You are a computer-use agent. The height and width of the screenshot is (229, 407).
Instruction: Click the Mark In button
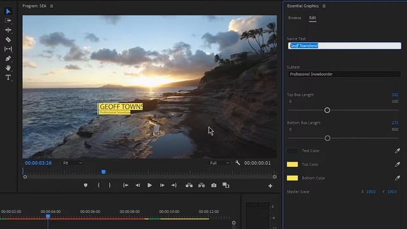coord(99,185)
